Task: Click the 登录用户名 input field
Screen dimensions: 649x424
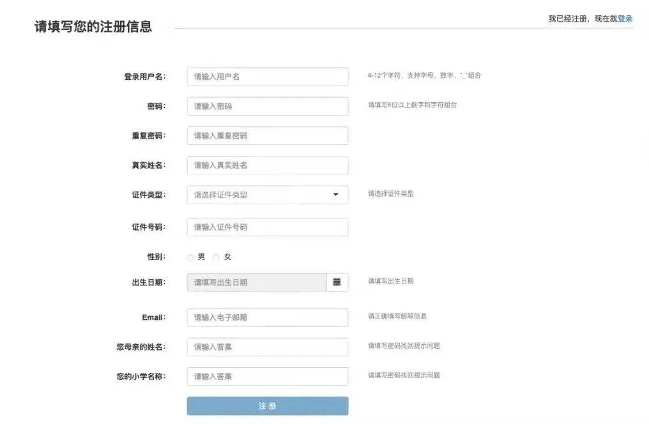Action: (267, 75)
